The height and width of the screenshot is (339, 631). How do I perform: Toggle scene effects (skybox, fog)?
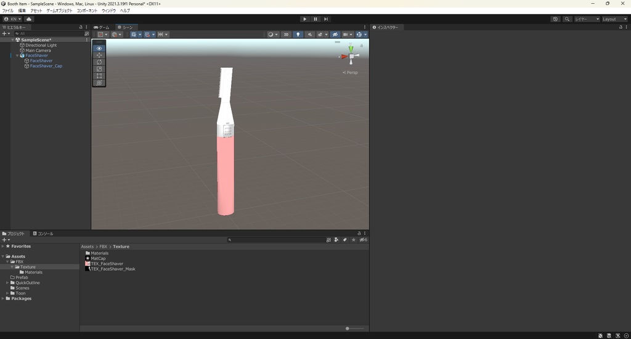[320, 35]
